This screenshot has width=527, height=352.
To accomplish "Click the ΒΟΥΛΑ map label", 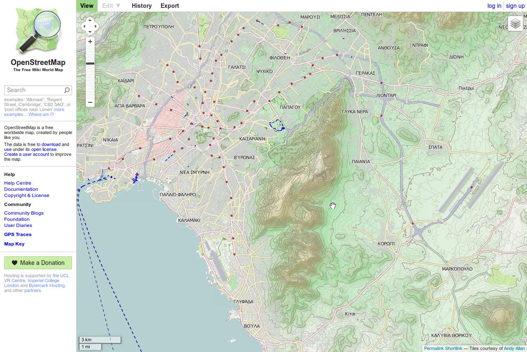I will [252, 326].
